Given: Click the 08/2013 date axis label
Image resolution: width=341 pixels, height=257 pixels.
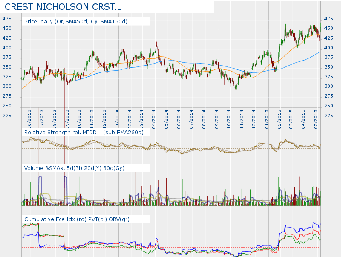Looking at the screenshot, I should (54, 119).
